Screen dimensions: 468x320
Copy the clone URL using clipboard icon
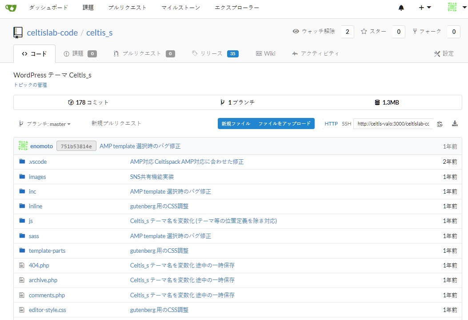[x=440, y=124]
